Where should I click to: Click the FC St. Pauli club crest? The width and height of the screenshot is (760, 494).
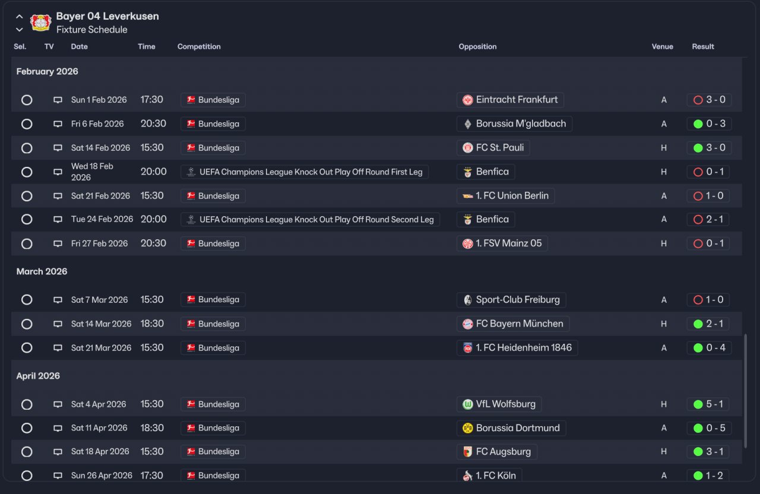(x=468, y=148)
